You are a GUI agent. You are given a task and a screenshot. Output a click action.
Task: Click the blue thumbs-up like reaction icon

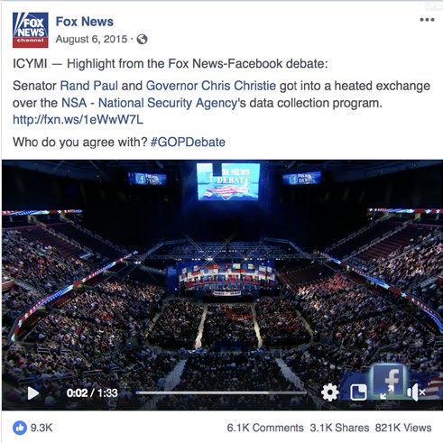[x=20, y=428]
